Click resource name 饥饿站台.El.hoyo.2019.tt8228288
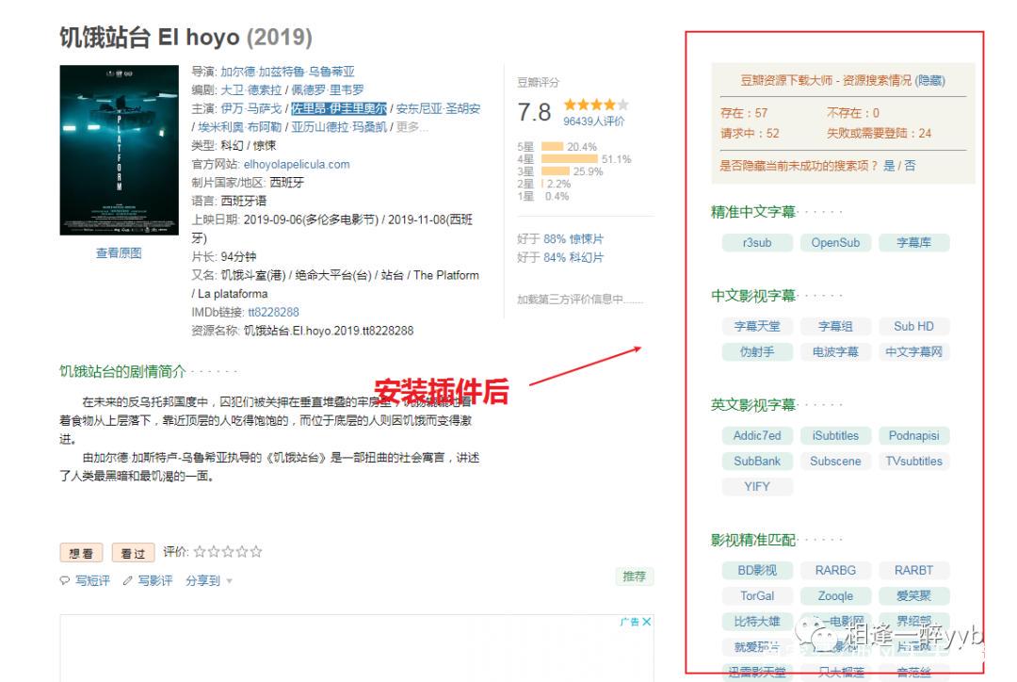Screen dimensions: 1017x682 click(x=329, y=331)
